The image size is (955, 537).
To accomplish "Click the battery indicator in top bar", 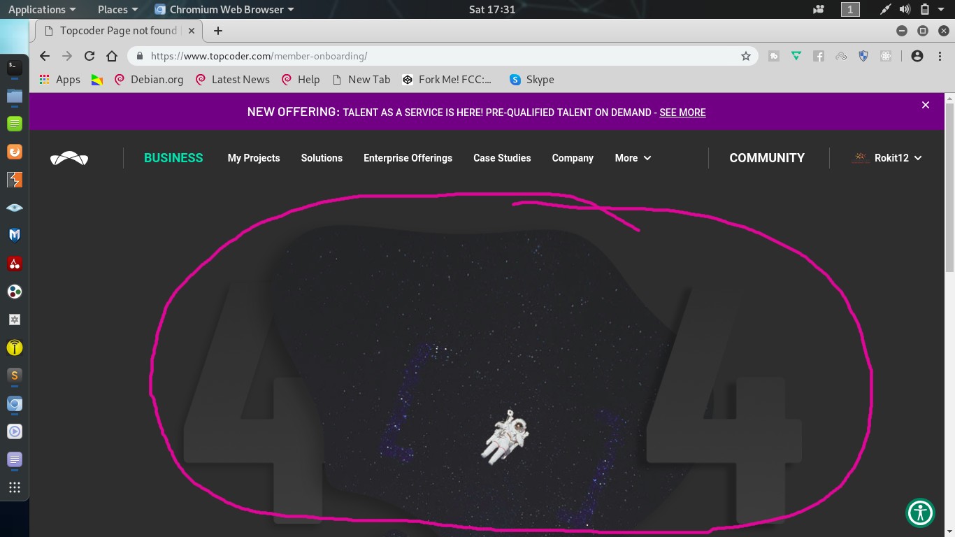I will [x=924, y=9].
